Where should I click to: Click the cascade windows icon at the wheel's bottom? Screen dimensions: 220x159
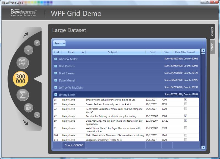[x=37, y=116]
